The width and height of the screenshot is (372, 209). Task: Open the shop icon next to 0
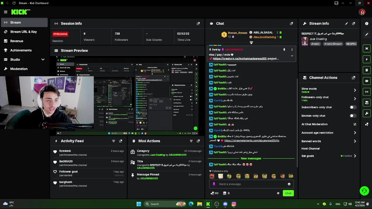point(225,193)
